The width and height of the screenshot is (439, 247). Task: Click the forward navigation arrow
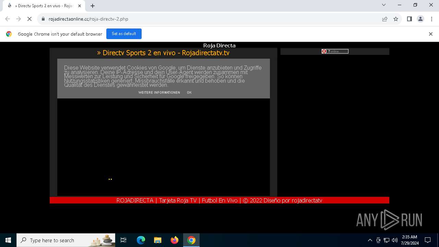[19, 19]
